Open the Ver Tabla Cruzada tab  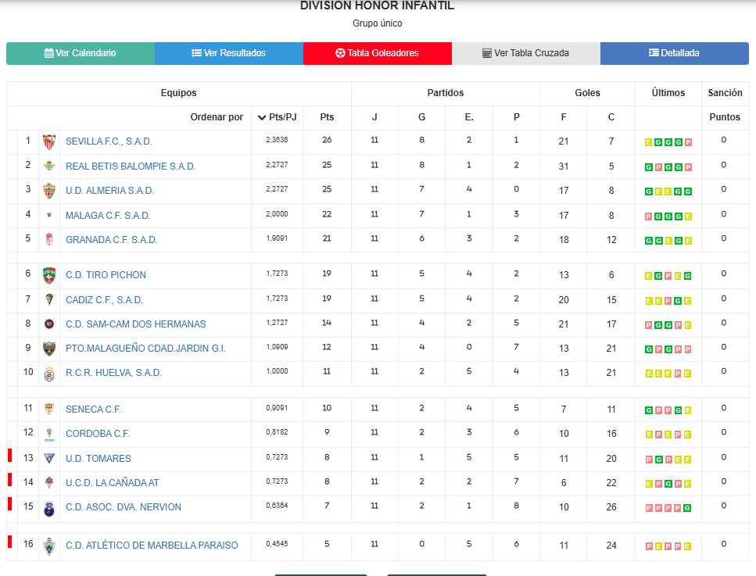[x=526, y=53]
